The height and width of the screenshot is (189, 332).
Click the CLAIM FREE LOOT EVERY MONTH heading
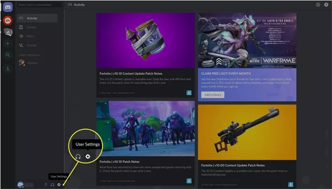226,73
